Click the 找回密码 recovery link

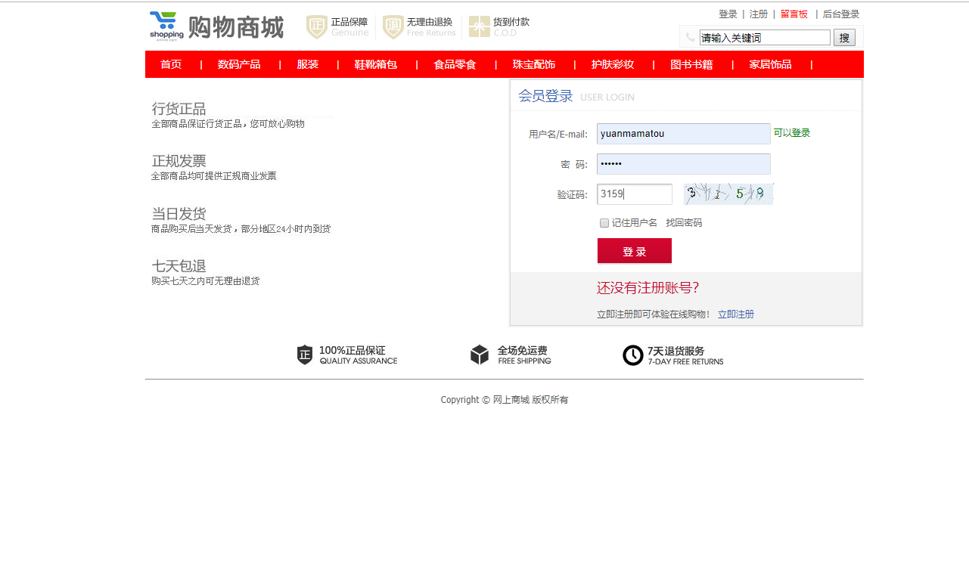[684, 222]
